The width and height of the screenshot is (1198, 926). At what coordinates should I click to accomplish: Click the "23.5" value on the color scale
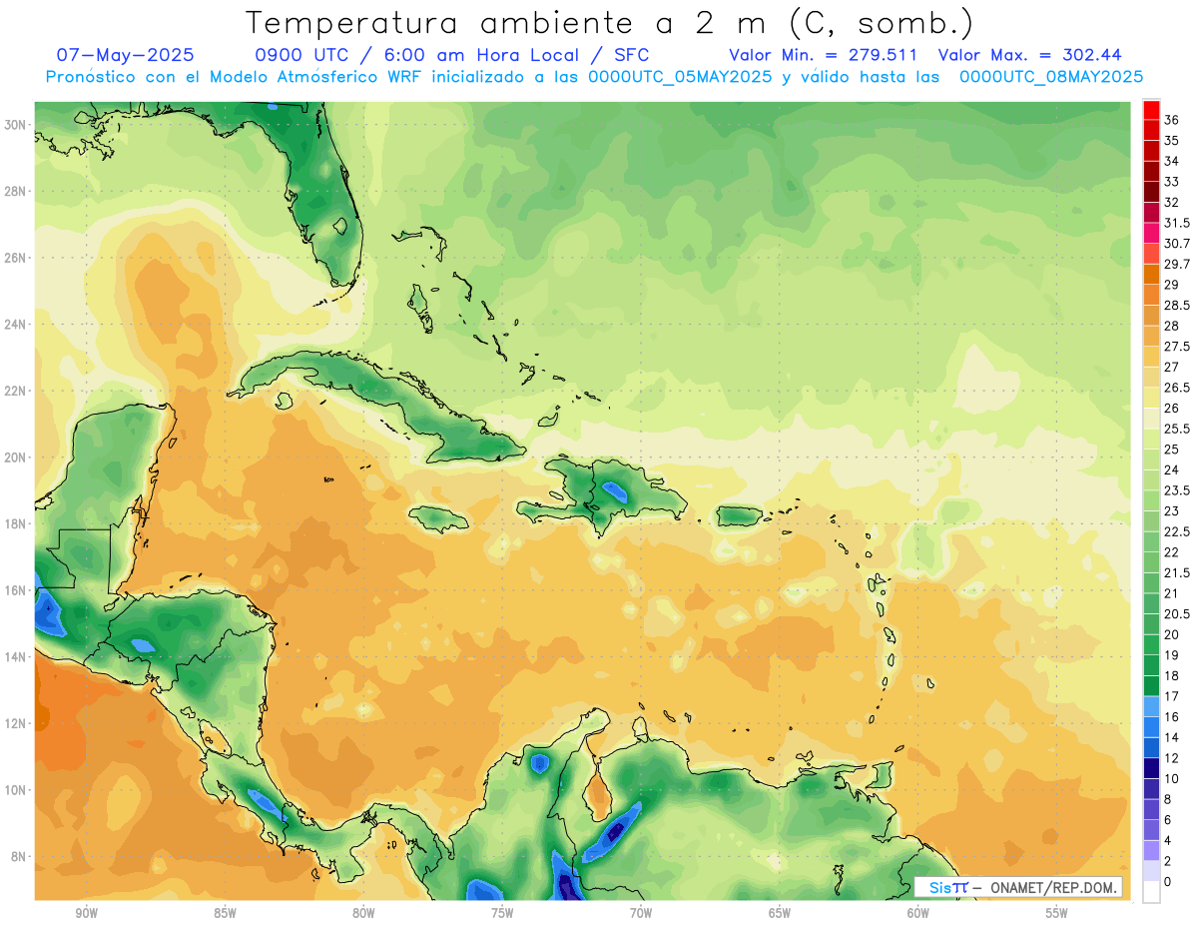[1177, 490]
